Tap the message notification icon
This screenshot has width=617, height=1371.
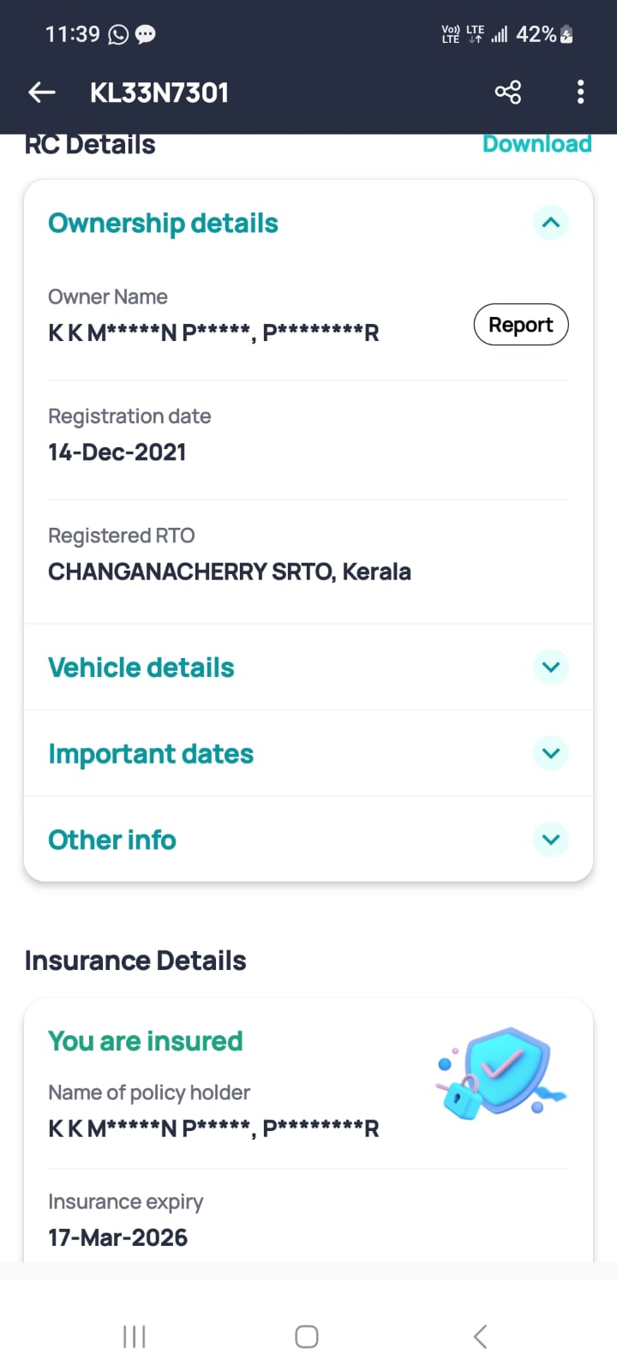(146, 34)
